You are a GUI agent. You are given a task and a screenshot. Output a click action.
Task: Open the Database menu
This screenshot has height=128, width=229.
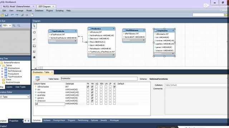(x=39, y=11)
